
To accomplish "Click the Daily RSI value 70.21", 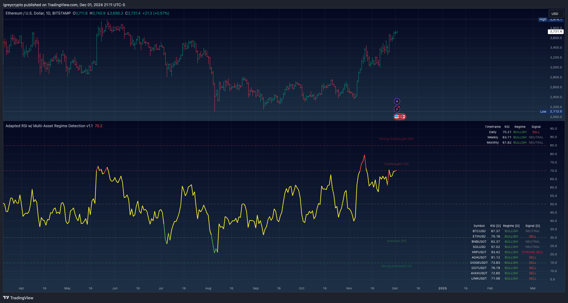I will point(507,132).
